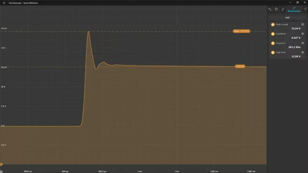Click Frequency channel color badge
Screen dimensions: 308x173
tap(273, 43)
